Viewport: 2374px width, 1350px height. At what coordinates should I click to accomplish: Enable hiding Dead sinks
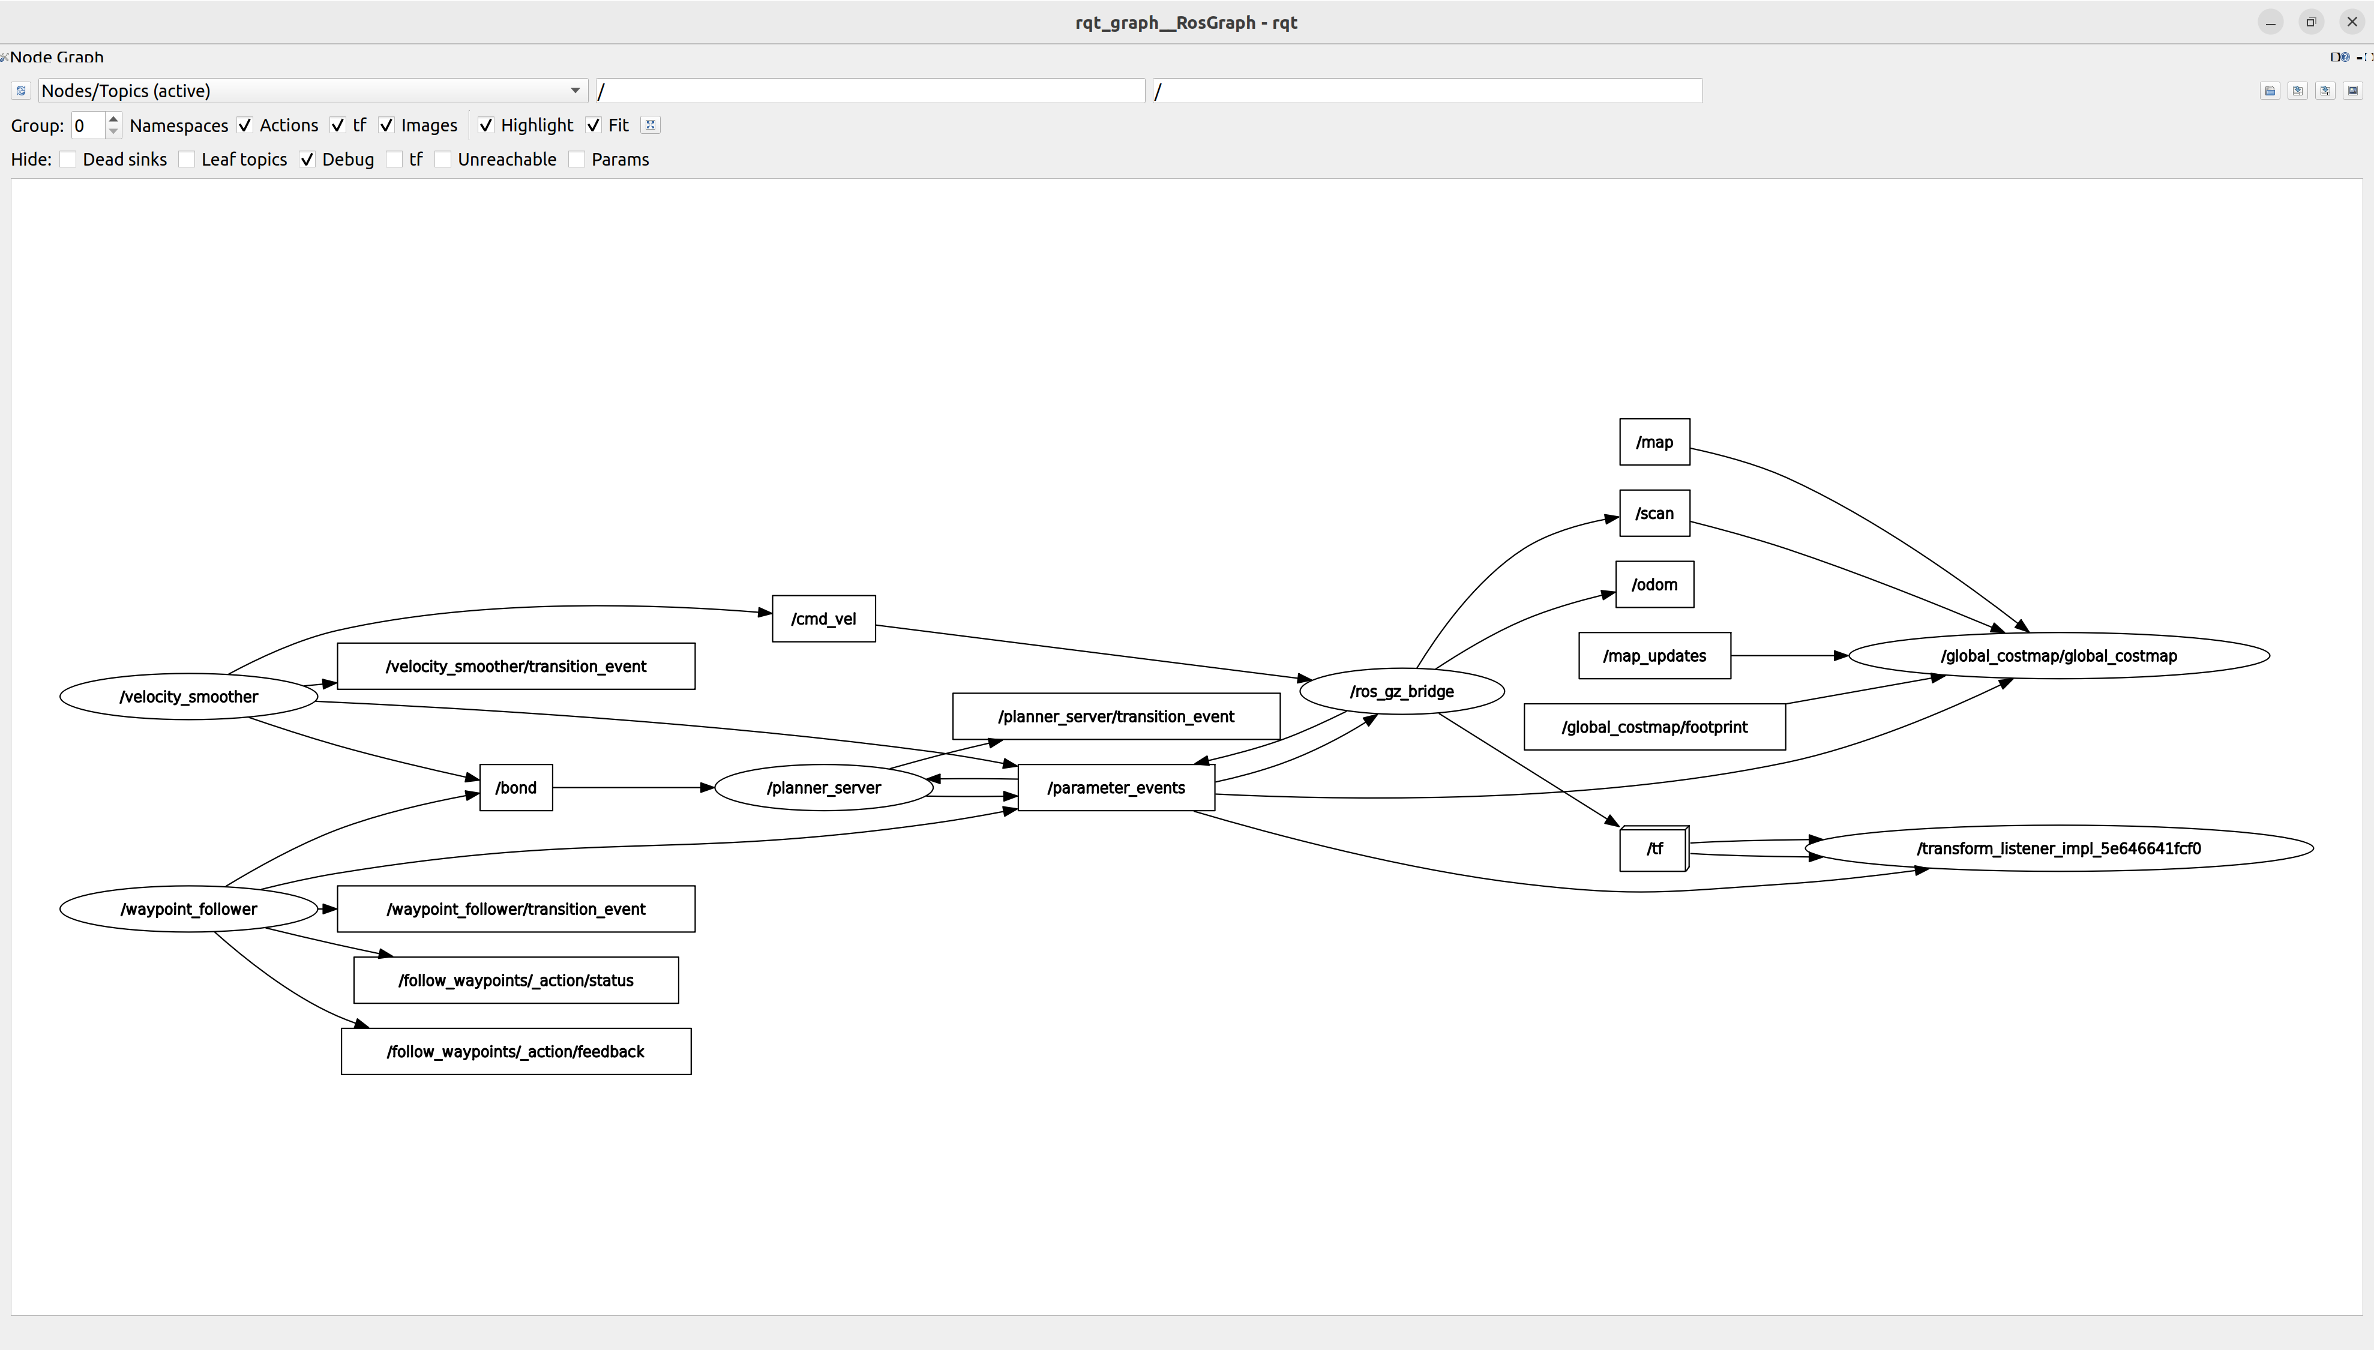click(68, 160)
